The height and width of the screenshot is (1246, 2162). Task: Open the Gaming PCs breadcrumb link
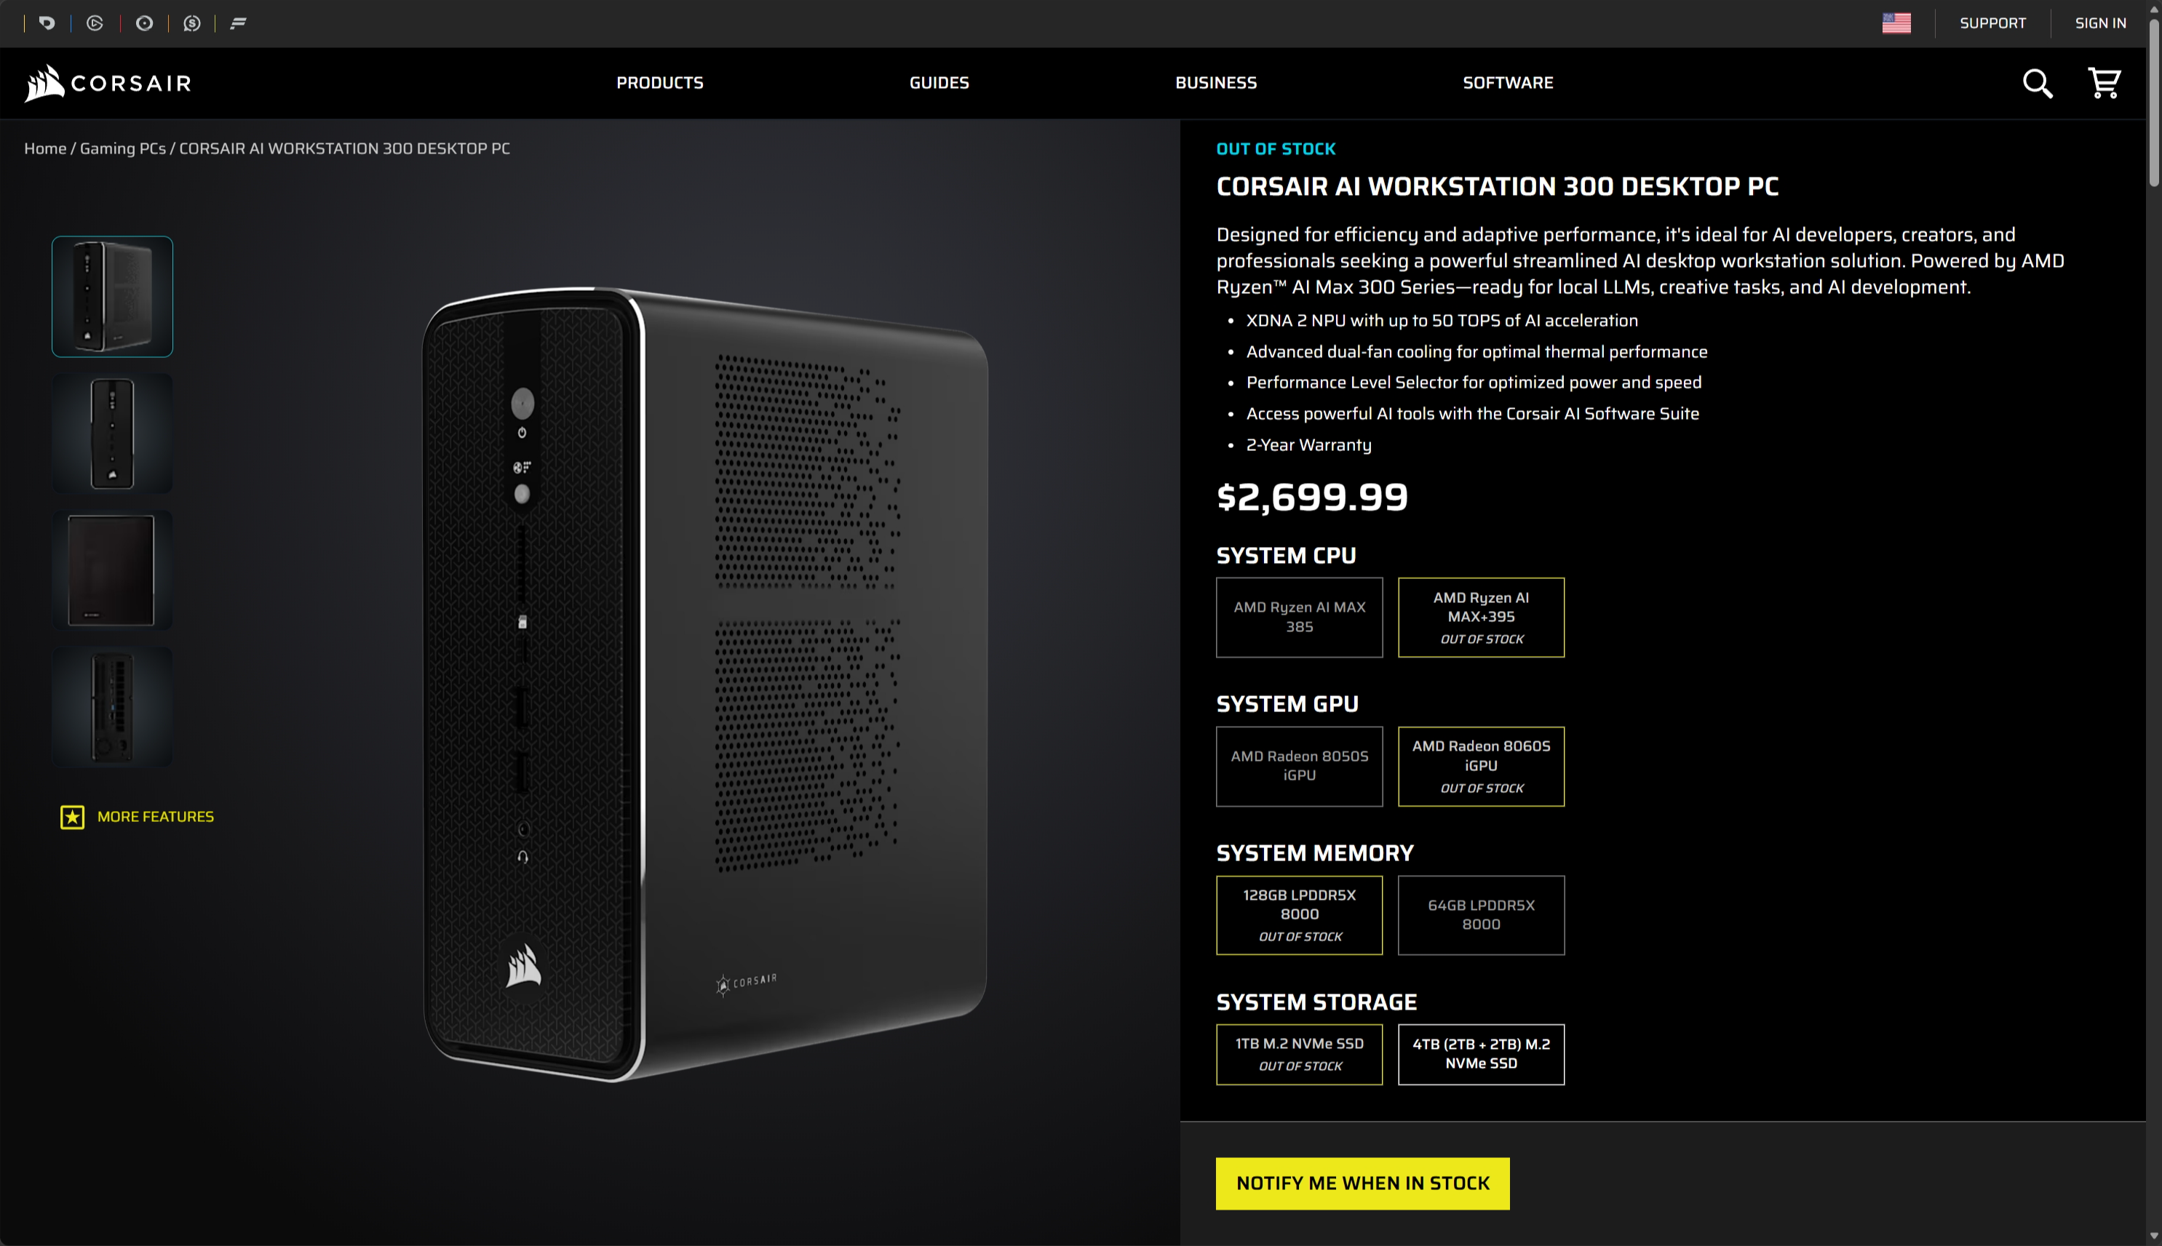tap(122, 148)
